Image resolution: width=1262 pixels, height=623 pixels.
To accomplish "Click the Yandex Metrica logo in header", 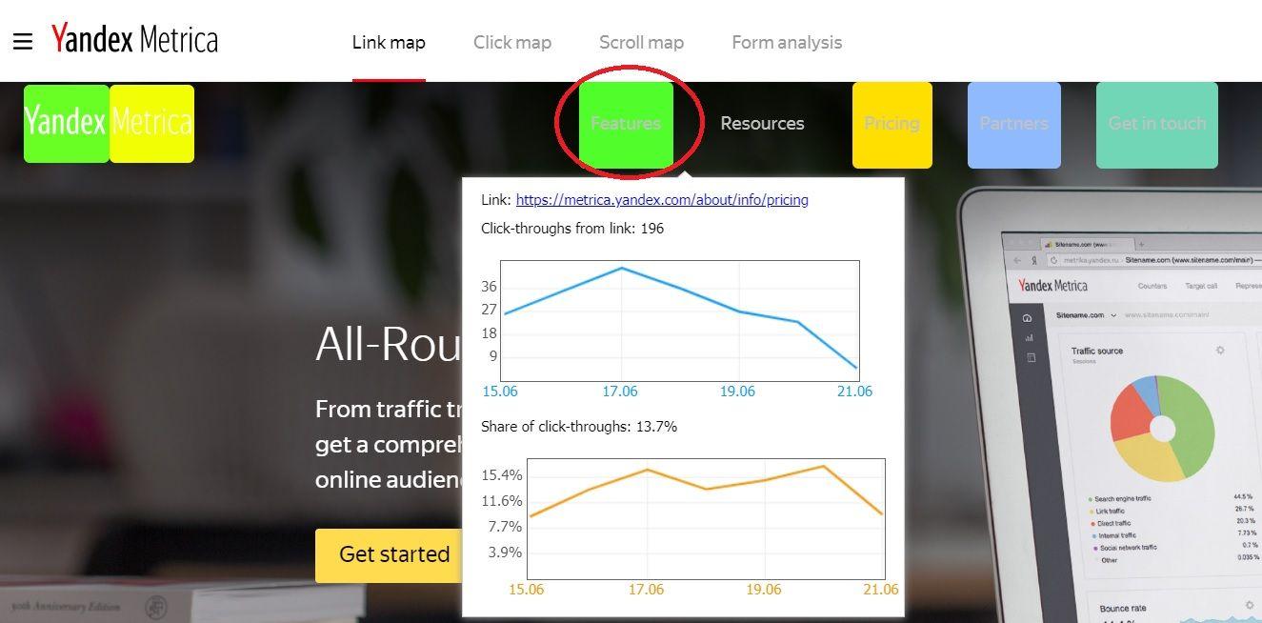I will pos(134,39).
